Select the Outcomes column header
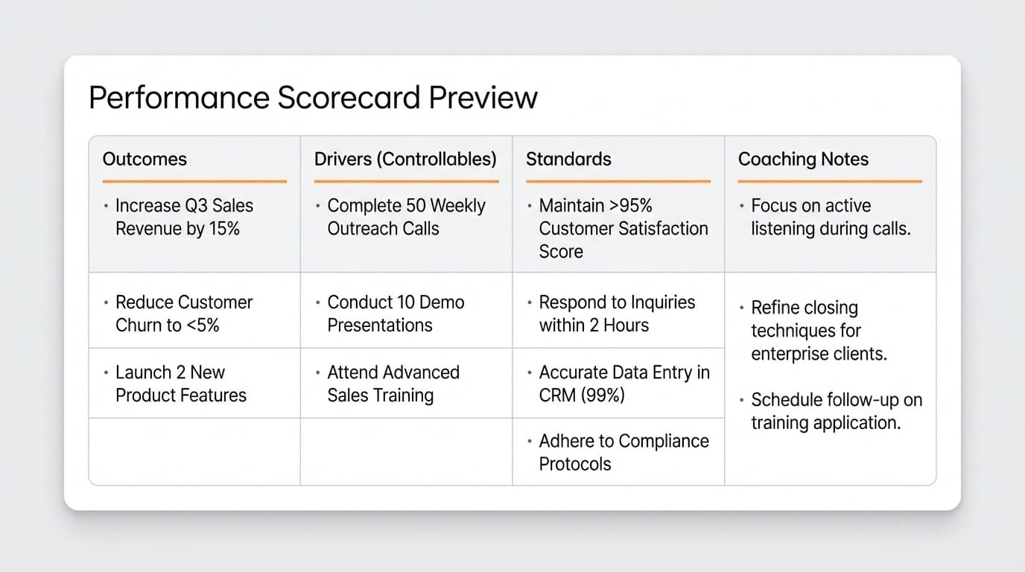 click(145, 159)
